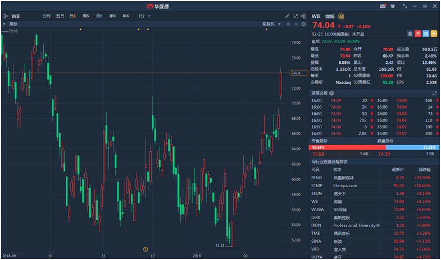This screenshot has width=441, height=260.
Task: Open the mail messages icon
Action: coord(383,6)
